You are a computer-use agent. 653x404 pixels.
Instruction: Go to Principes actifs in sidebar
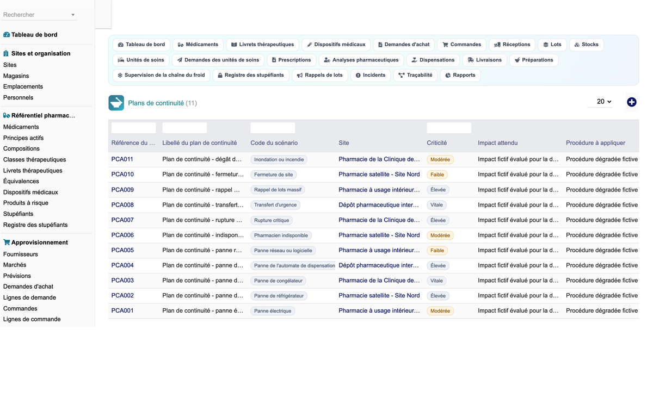(23, 138)
